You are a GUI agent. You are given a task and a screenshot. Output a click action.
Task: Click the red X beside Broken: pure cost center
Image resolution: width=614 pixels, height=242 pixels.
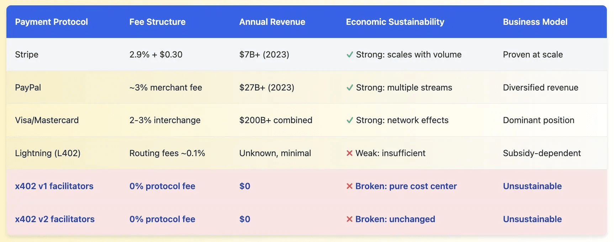[x=349, y=186]
